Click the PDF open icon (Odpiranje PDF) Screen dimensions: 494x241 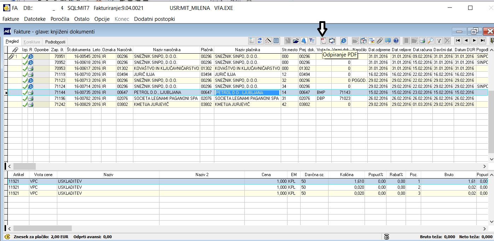coord(324,41)
